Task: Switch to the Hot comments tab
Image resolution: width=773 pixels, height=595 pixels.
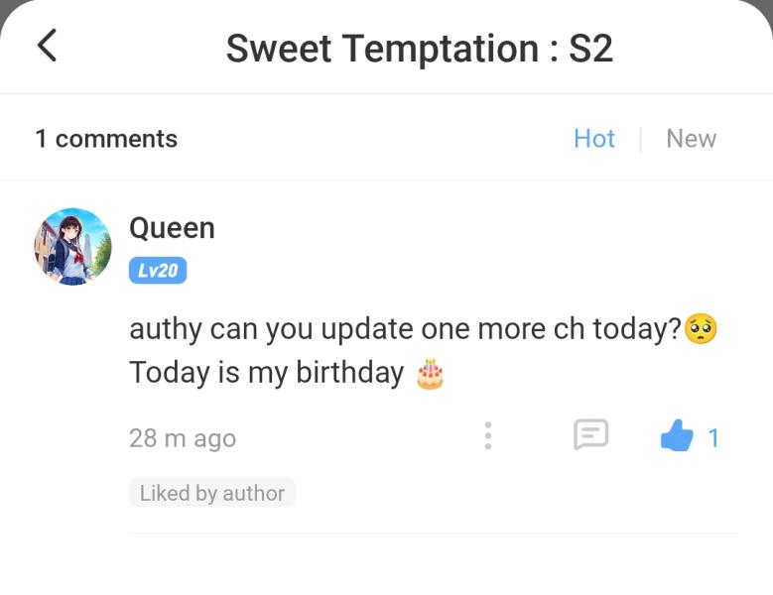Action: [x=594, y=139]
